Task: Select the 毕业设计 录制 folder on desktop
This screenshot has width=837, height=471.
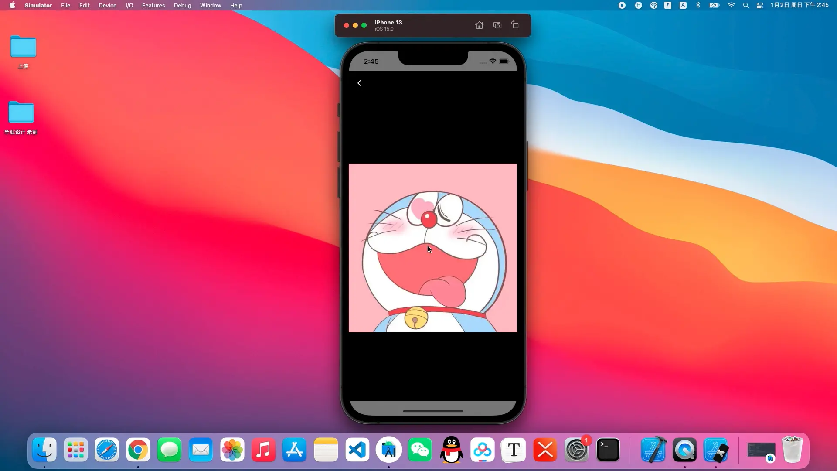Action: click(x=21, y=118)
